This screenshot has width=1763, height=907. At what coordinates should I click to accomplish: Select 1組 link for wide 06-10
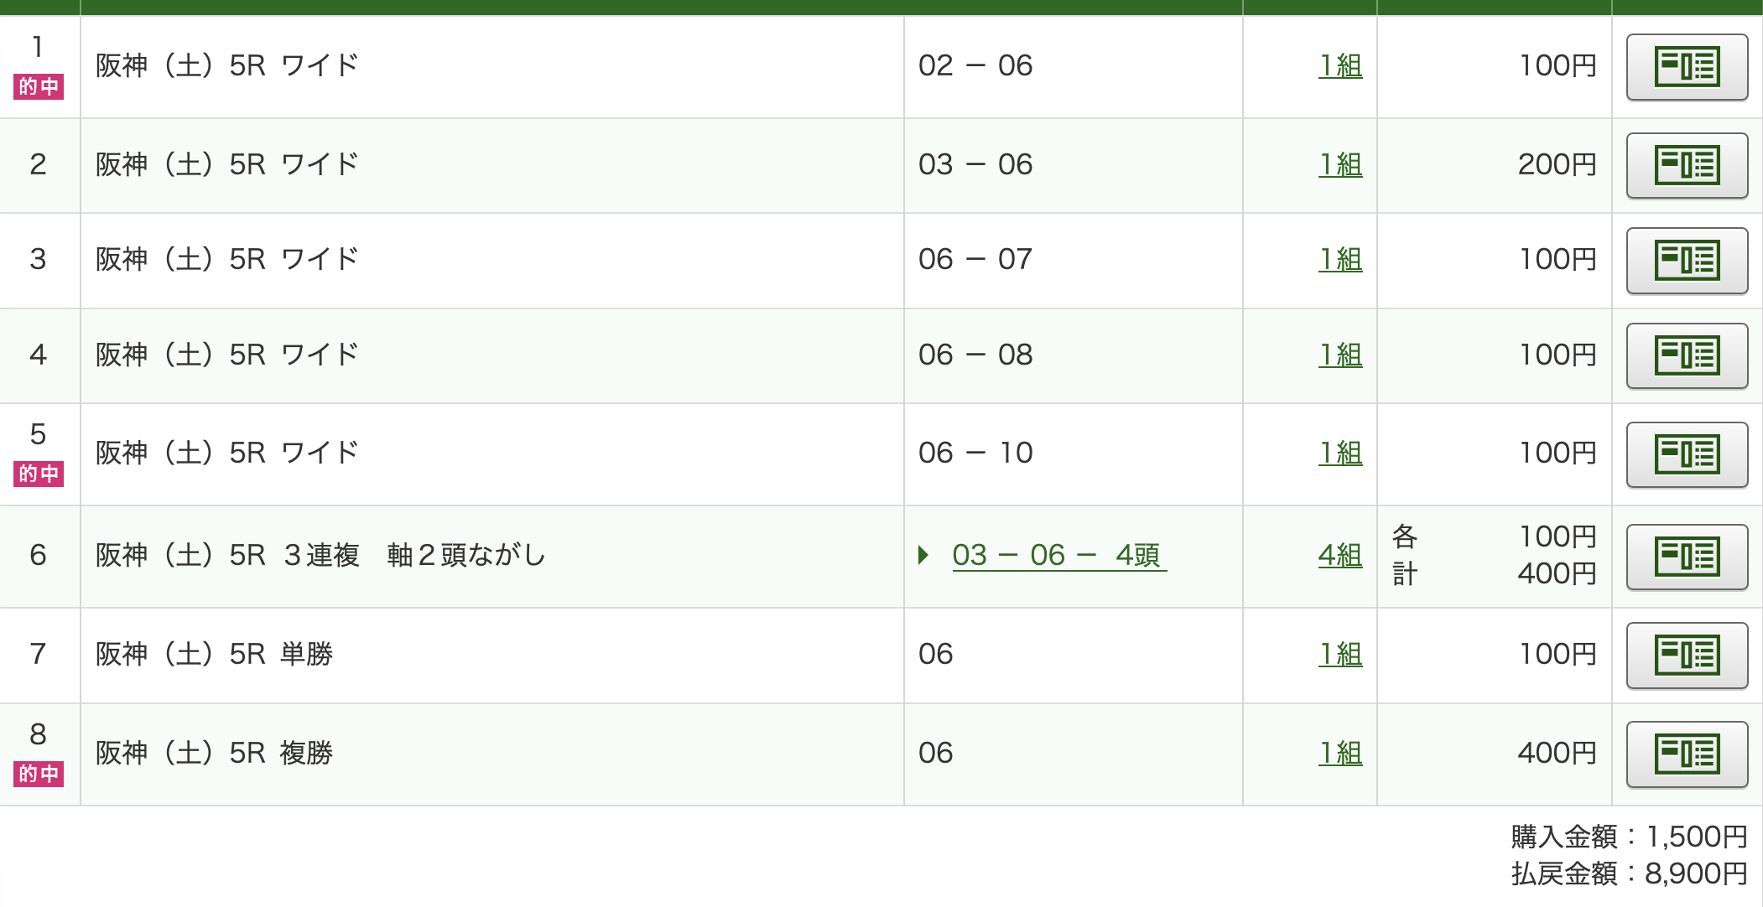(1340, 453)
